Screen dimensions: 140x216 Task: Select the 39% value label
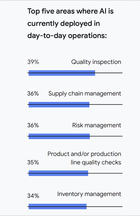point(33,62)
